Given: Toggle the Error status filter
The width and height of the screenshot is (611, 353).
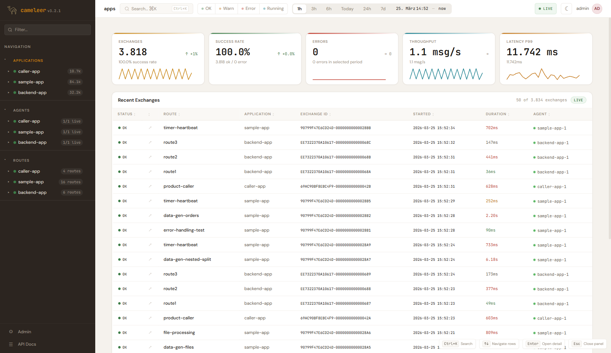Looking at the screenshot, I should click(249, 9).
